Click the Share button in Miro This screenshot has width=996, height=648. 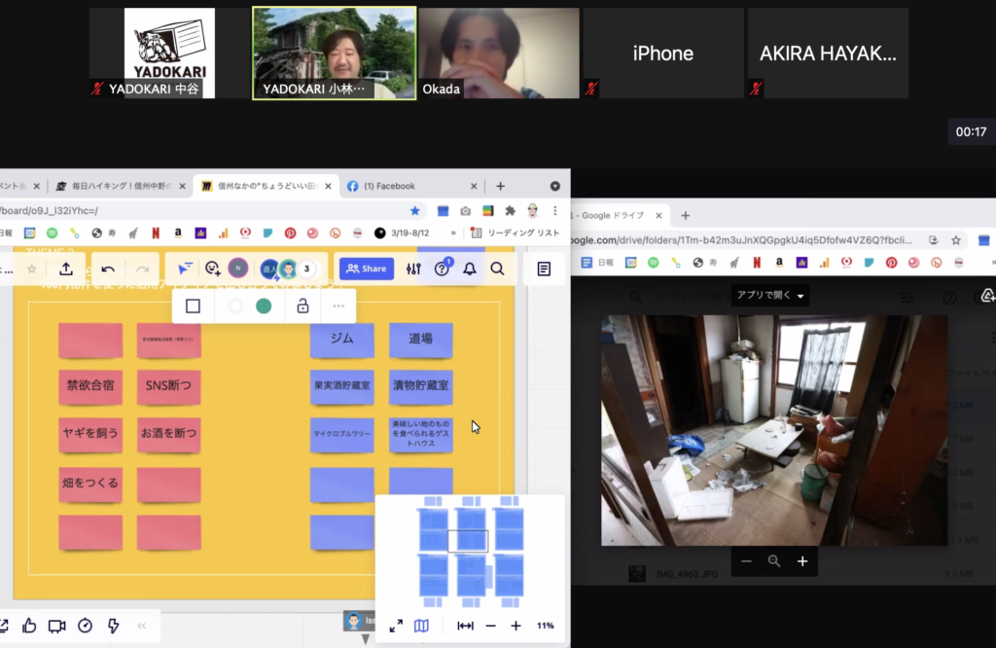coord(367,269)
